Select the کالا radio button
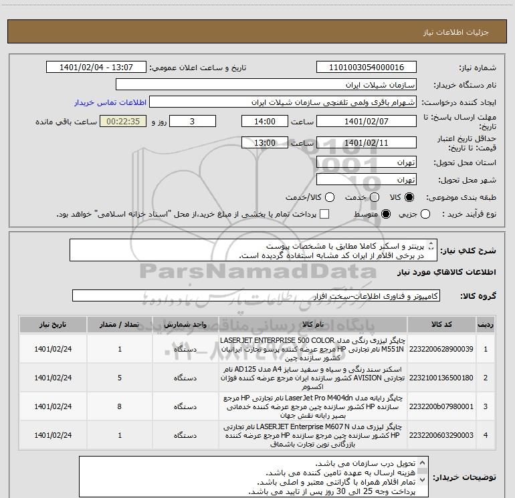This screenshot has width=515, height=498. tap(409, 197)
